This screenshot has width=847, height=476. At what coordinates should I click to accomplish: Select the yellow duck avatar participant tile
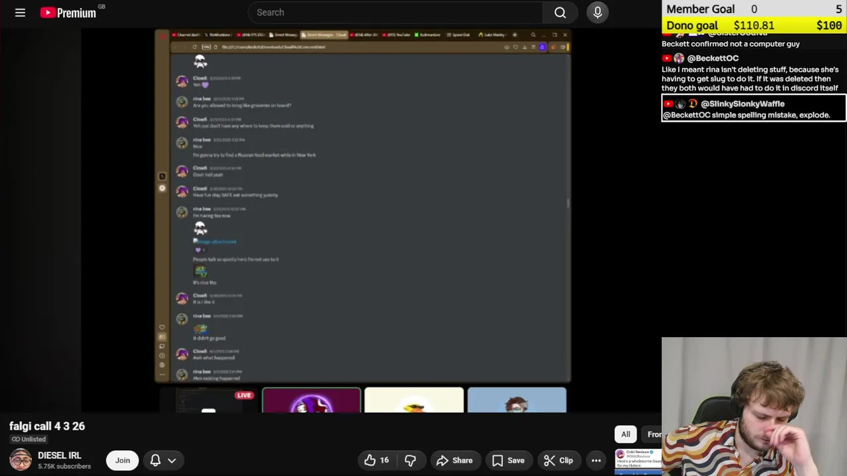pos(414,401)
